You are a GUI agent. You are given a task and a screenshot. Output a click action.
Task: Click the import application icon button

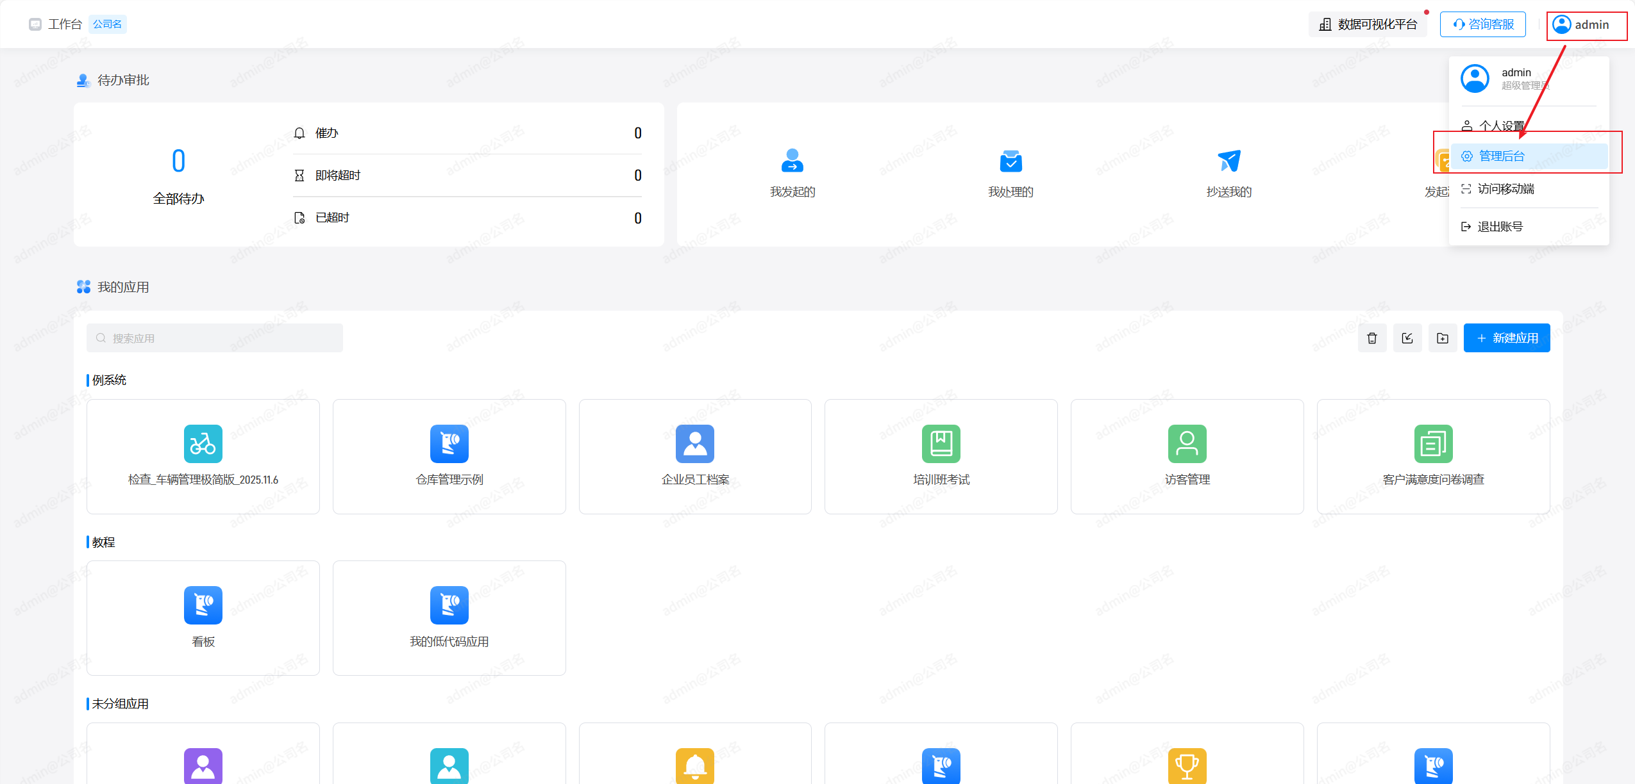[1407, 338]
